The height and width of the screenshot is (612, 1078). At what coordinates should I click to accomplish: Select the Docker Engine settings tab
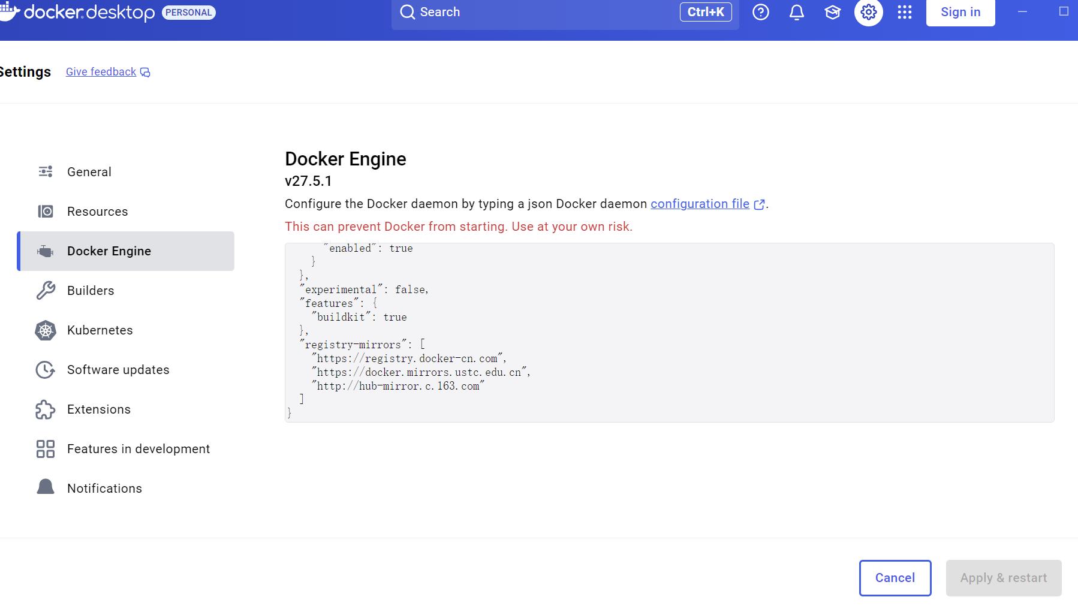tap(125, 251)
